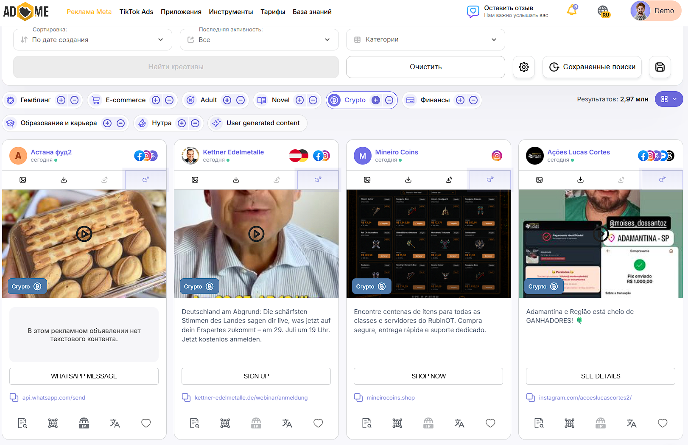Viewport: 688px width, 445px height.
Task: Open instagram.com/acoeslucascortes2/ link
Action: (585, 397)
